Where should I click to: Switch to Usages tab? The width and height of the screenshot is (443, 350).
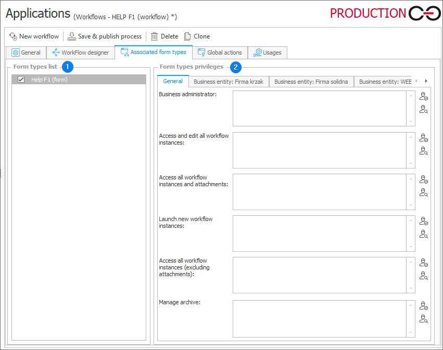pyautogui.click(x=267, y=53)
